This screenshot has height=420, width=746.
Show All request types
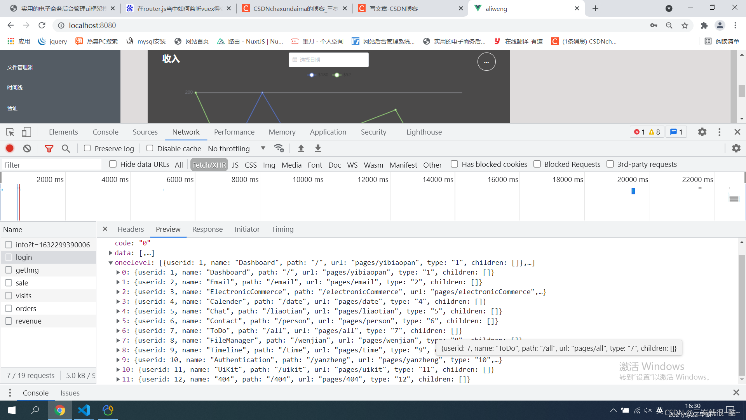click(179, 165)
